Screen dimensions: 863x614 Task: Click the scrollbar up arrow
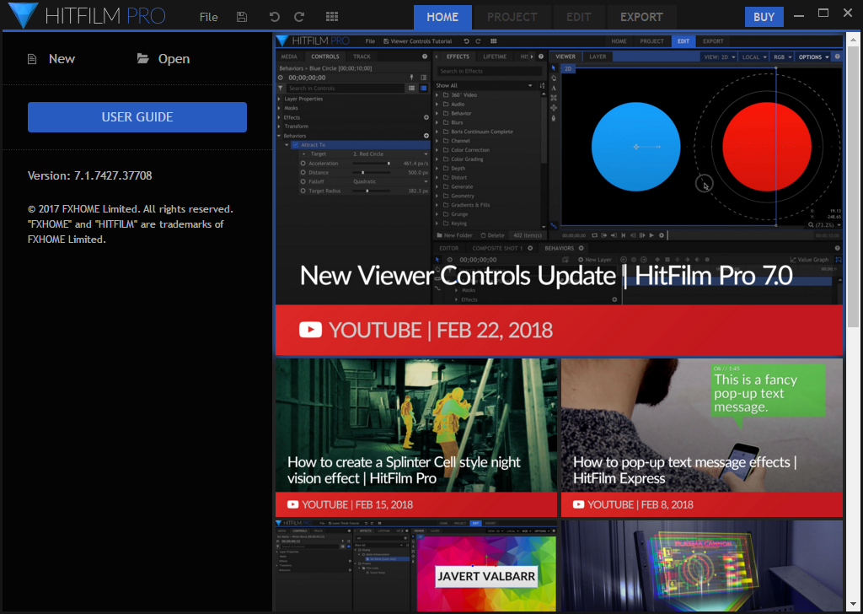click(852, 38)
